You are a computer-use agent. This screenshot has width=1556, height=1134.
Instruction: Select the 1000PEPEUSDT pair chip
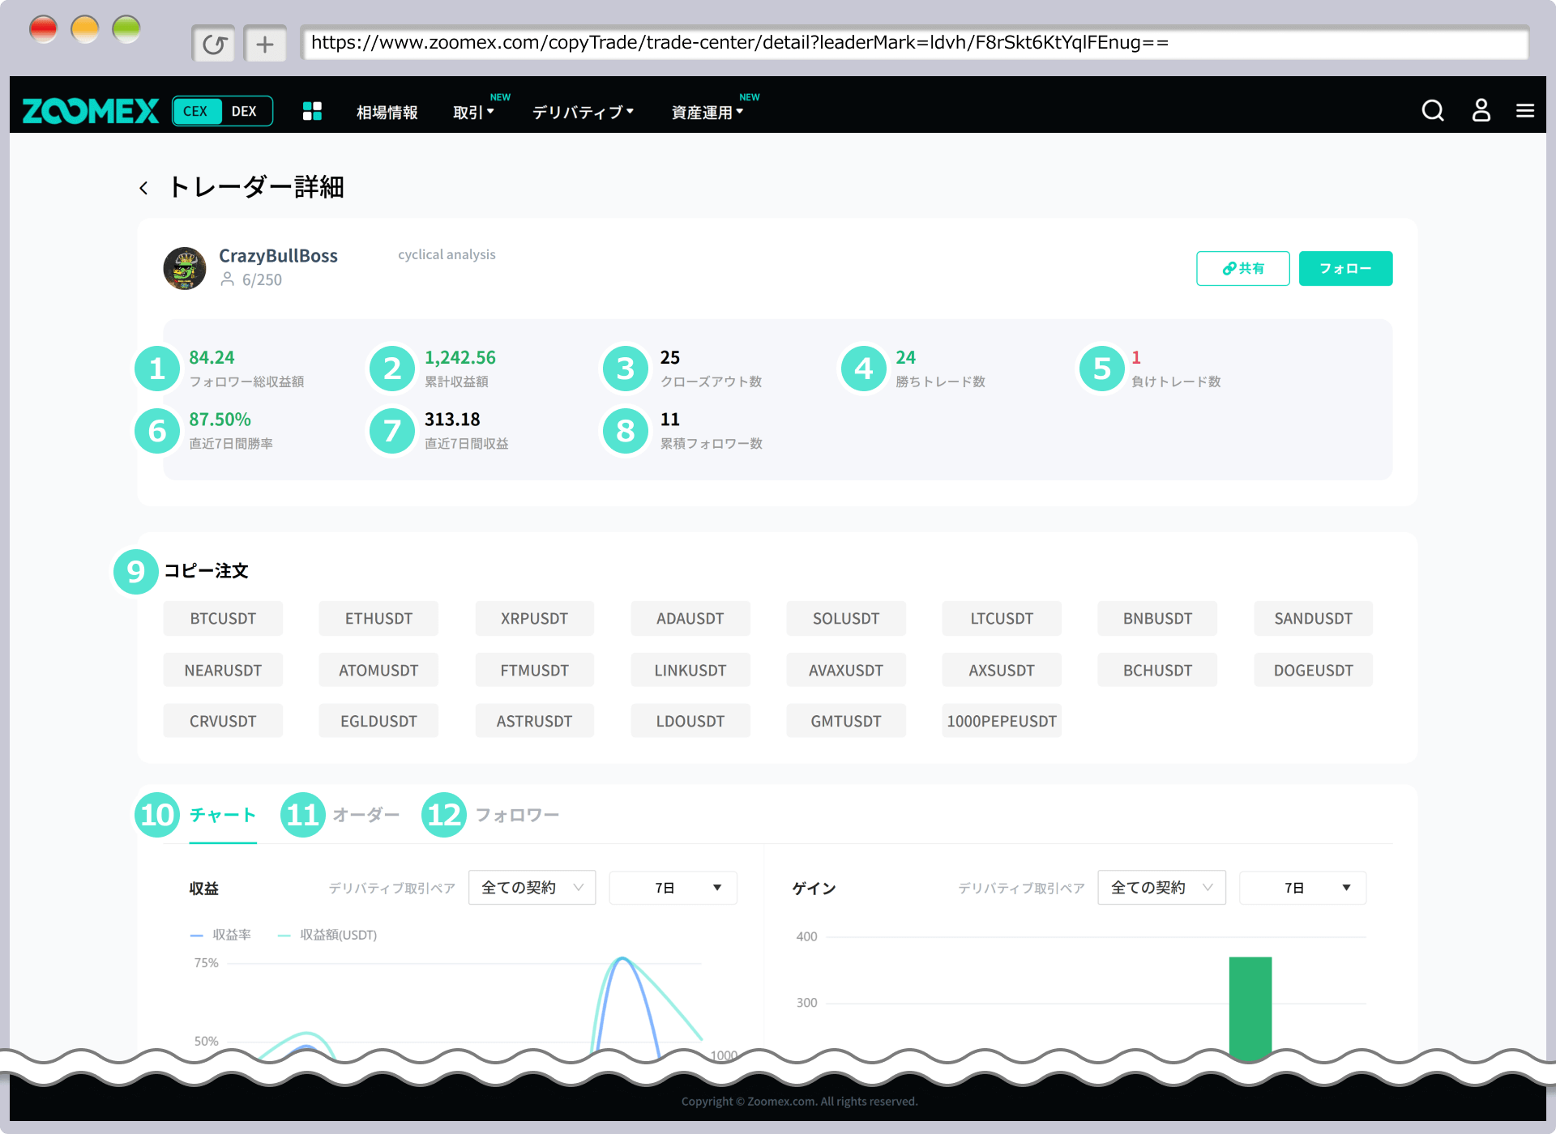[x=1002, y=721]
